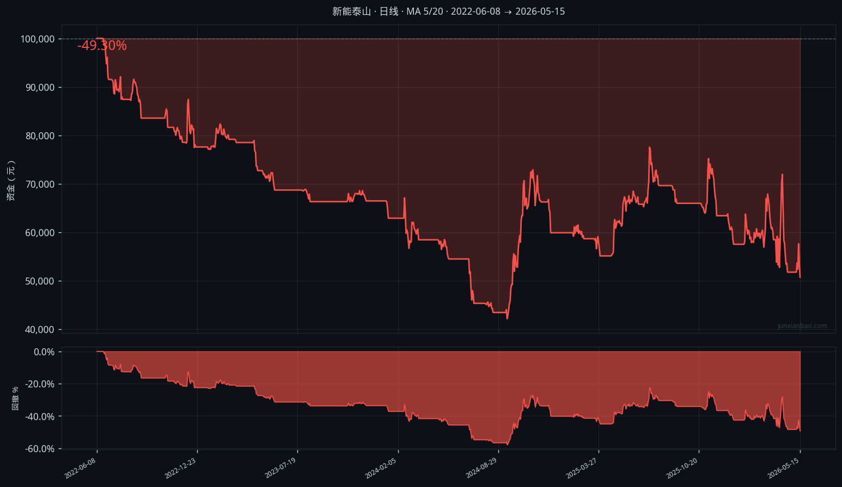This screenshot has height=487, width=842.
Task: Click the 2023-07-19 x-axis date label
Action: click(x=281, y=468)
